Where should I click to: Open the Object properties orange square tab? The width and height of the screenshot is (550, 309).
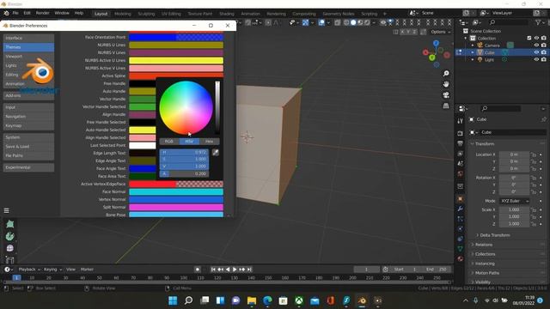click(461, 198)
